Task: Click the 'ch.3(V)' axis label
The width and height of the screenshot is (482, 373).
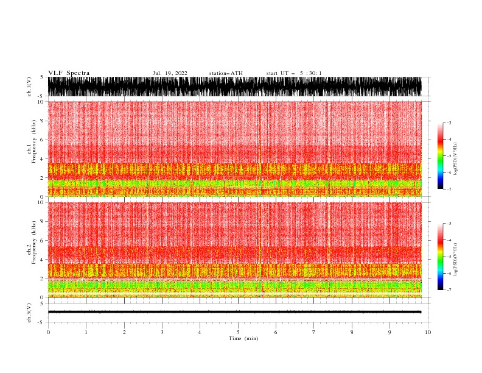Action: [29, 313]
